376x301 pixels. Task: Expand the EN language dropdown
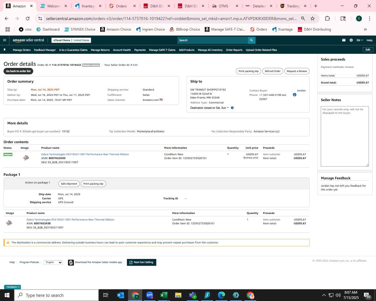point(360,40)
